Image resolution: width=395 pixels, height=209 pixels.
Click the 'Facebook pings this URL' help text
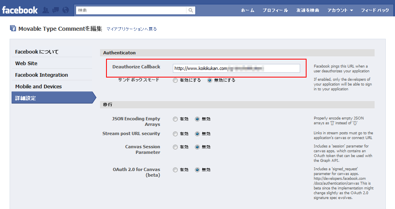click(x=342, y=69)
